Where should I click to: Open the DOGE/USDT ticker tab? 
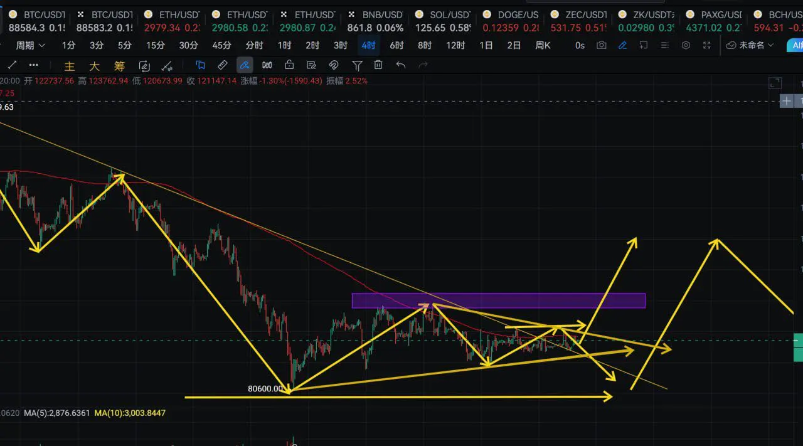pyautogui.click(x=511, y=21)
